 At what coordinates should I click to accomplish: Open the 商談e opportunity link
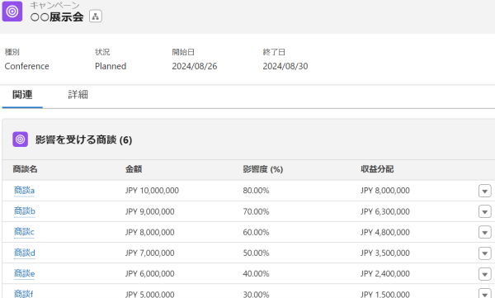pyautogui.click(x=24, y=273)
